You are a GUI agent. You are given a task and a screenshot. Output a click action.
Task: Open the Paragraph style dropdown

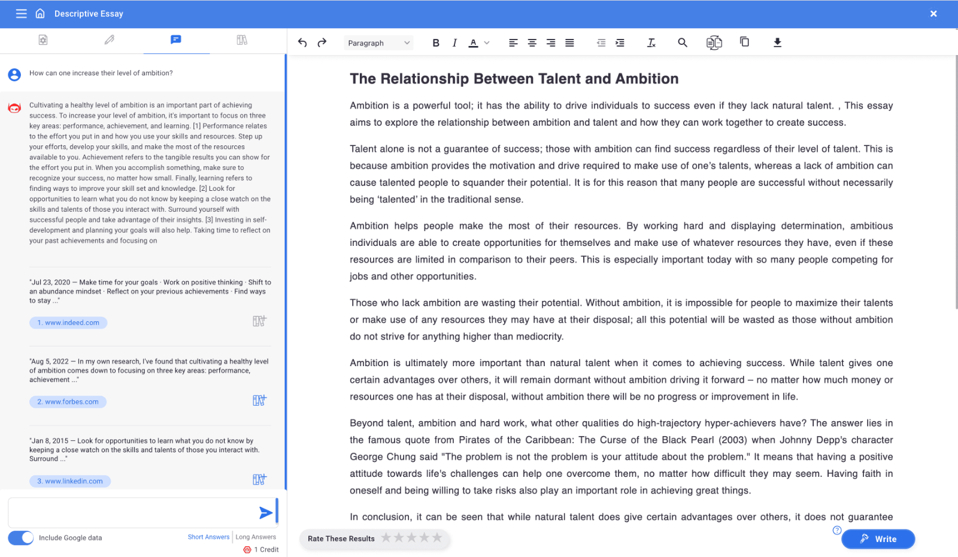pos(378,43)
